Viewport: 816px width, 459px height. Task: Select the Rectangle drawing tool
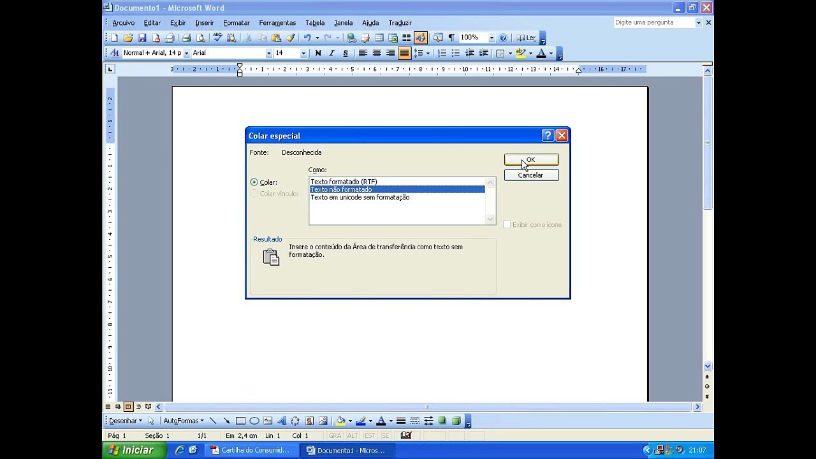[240, 421]
